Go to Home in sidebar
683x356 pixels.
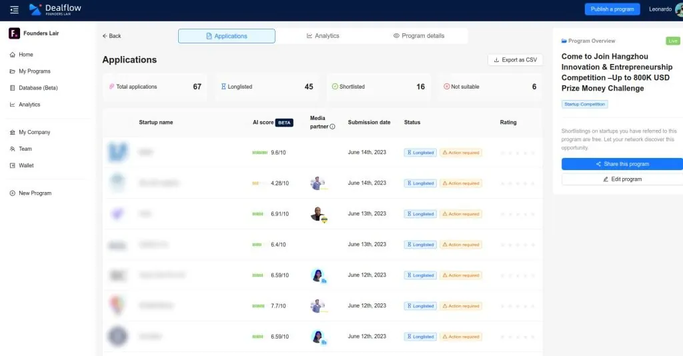tap(26, 55)
